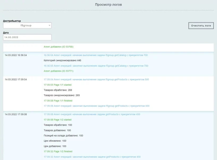Select the log line Агент добавлен (ID 53768)
217x160 pixels.
point(59,47)
